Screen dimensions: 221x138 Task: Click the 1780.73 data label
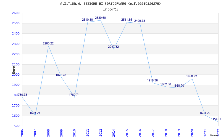[x=22, y=95]
